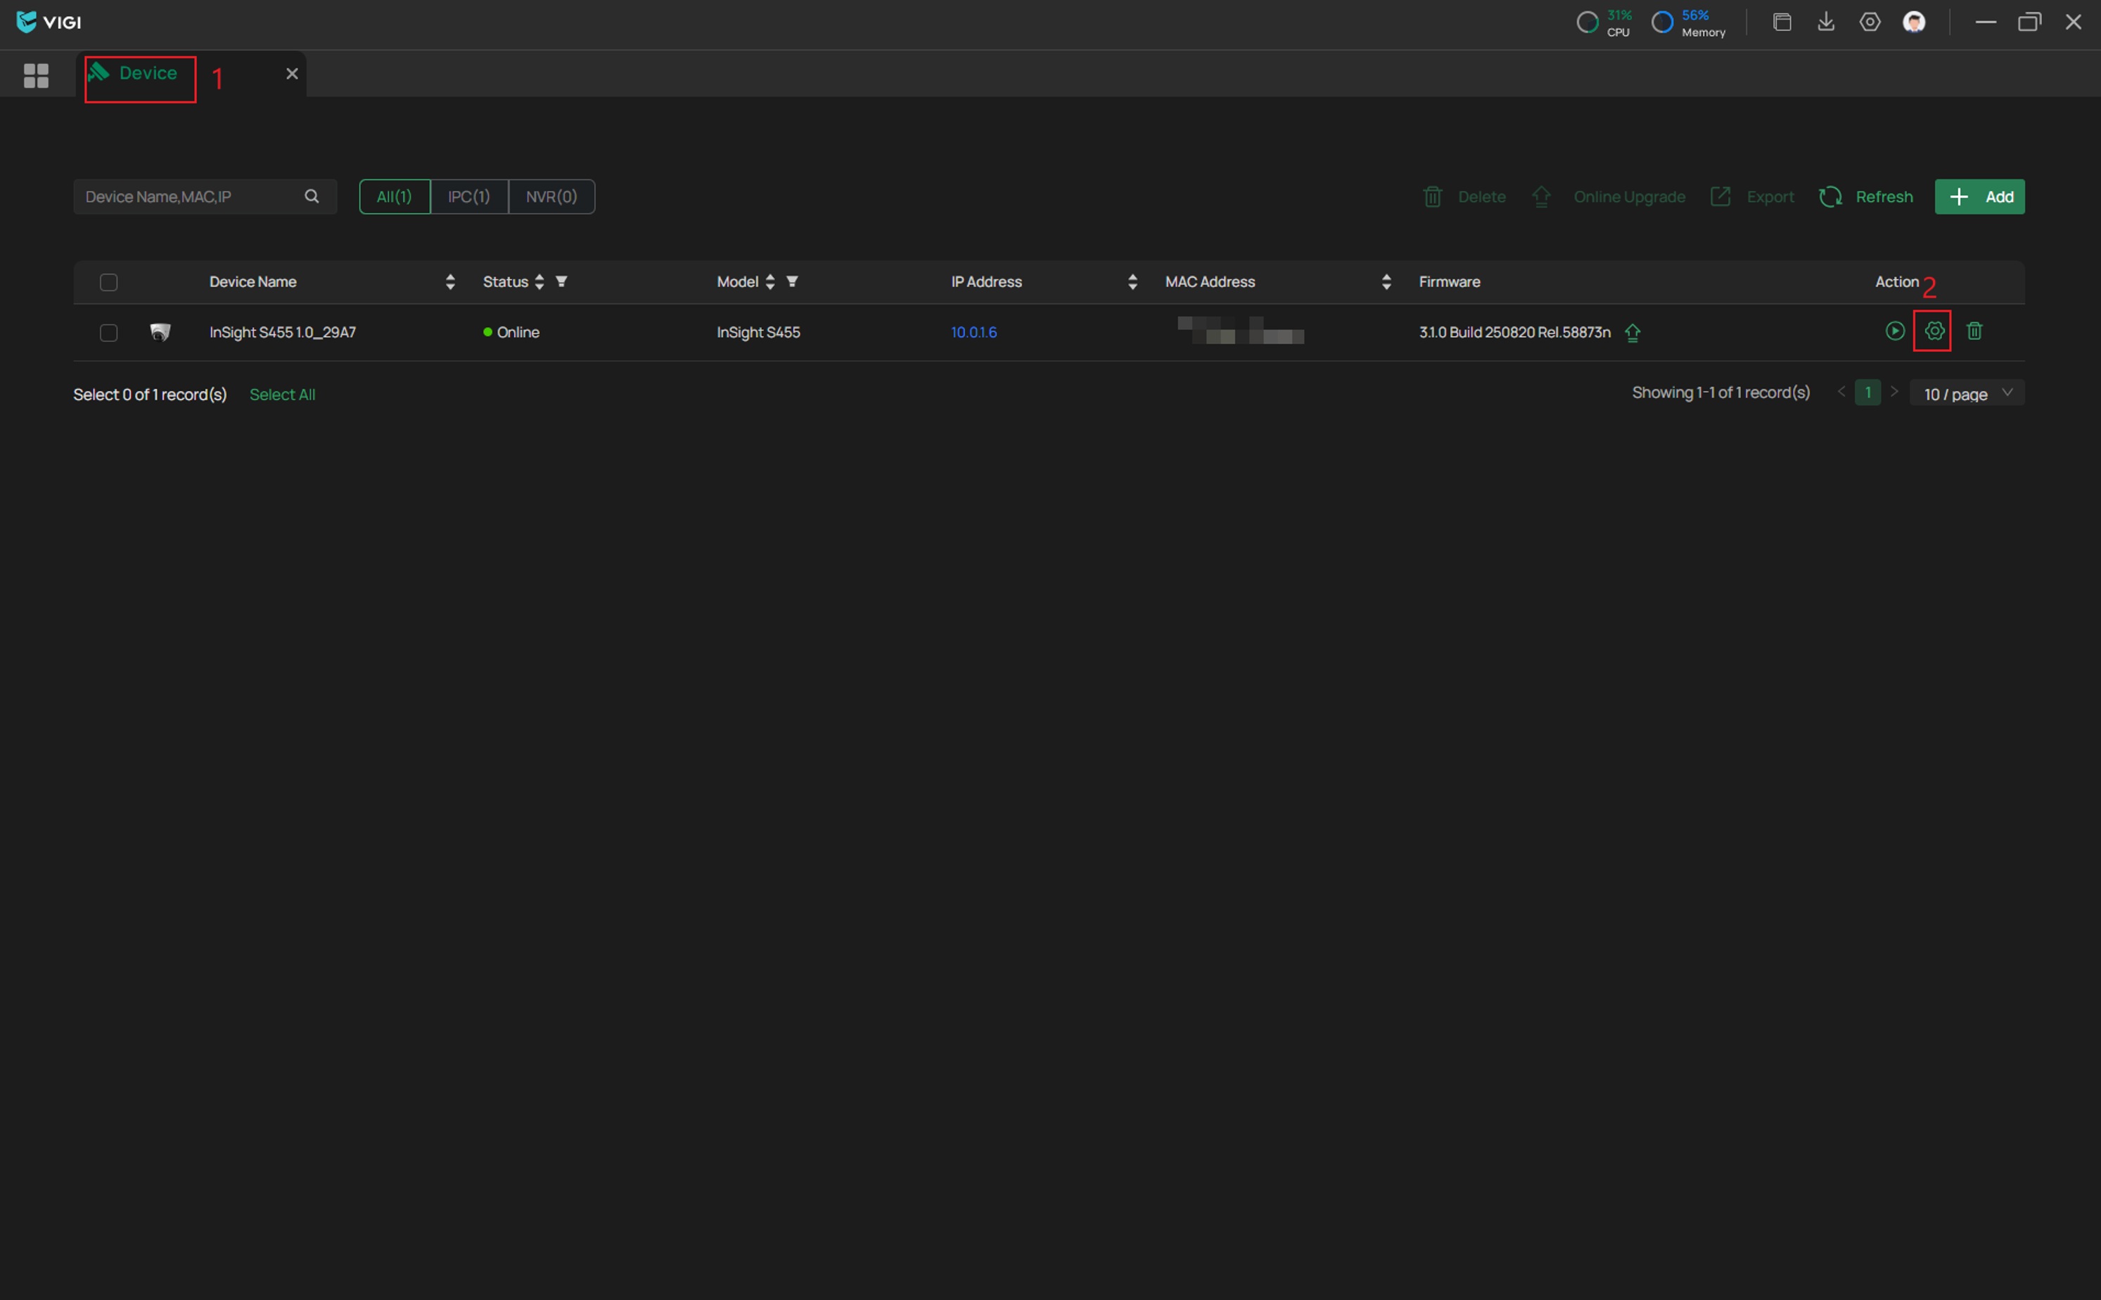
Task: Refresh the device list
Action: point(1866,197)
